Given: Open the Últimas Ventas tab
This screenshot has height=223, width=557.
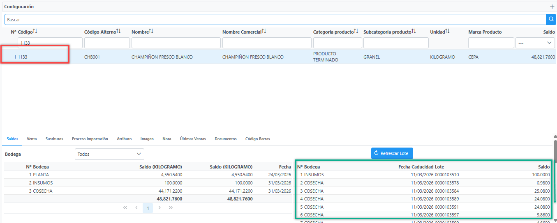Looking at the screenshot, I should pos(193,139).
